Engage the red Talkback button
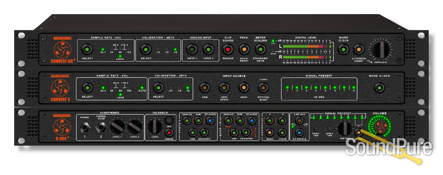Screen dimensions: 443x175 [x=169, y=133]
